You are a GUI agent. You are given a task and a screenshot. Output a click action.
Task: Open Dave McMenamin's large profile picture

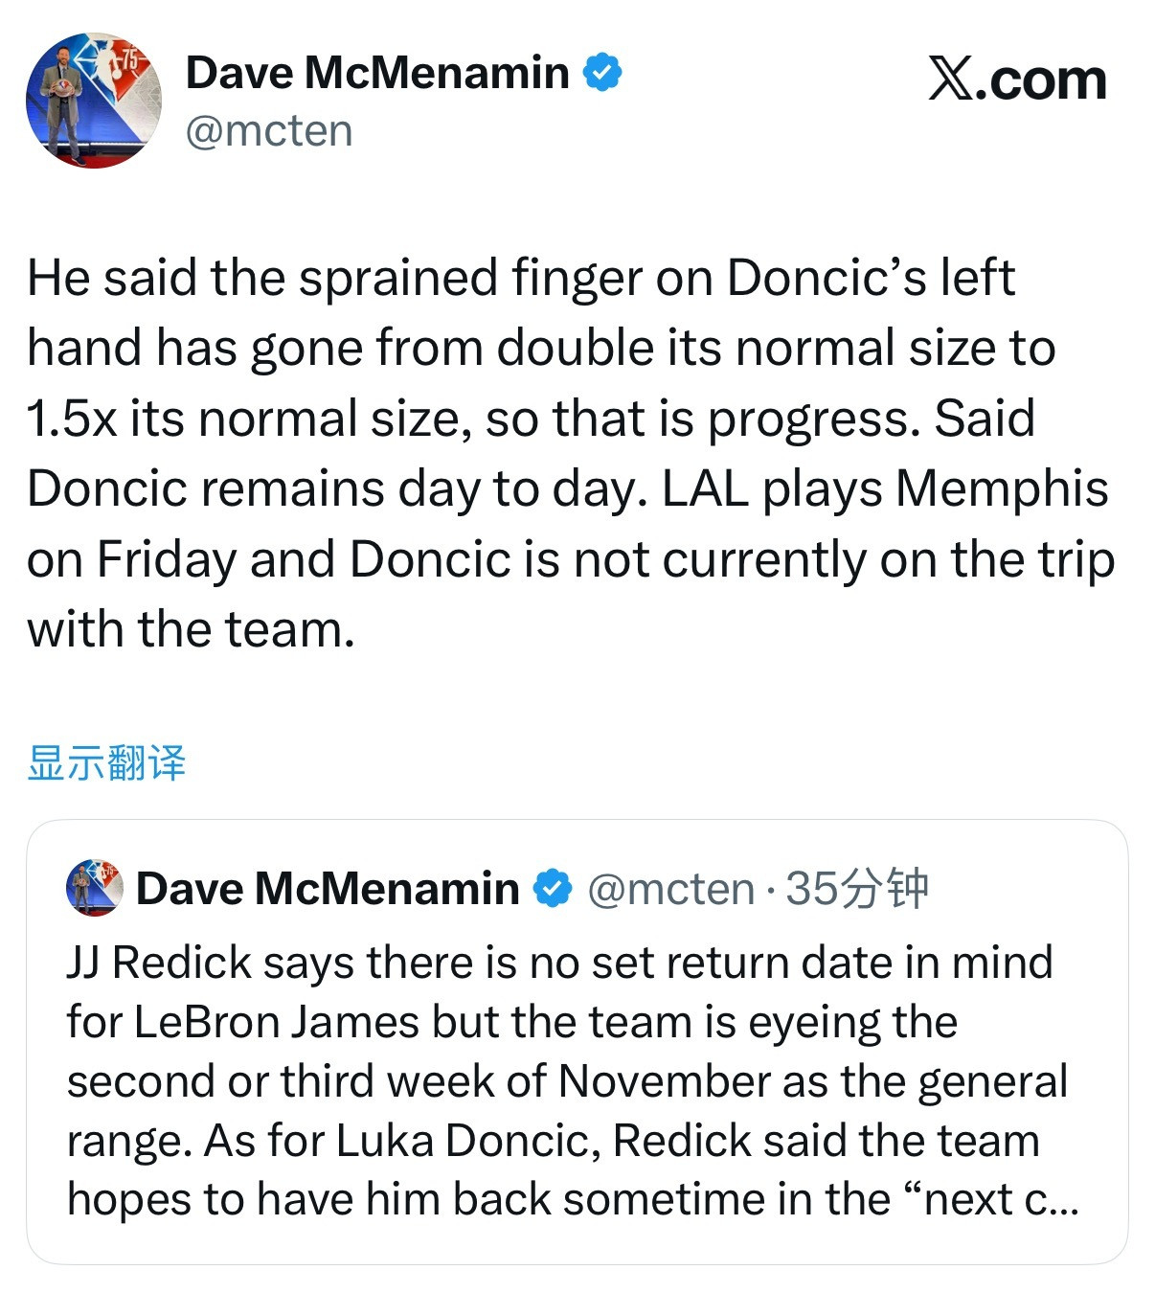point(93,101)
